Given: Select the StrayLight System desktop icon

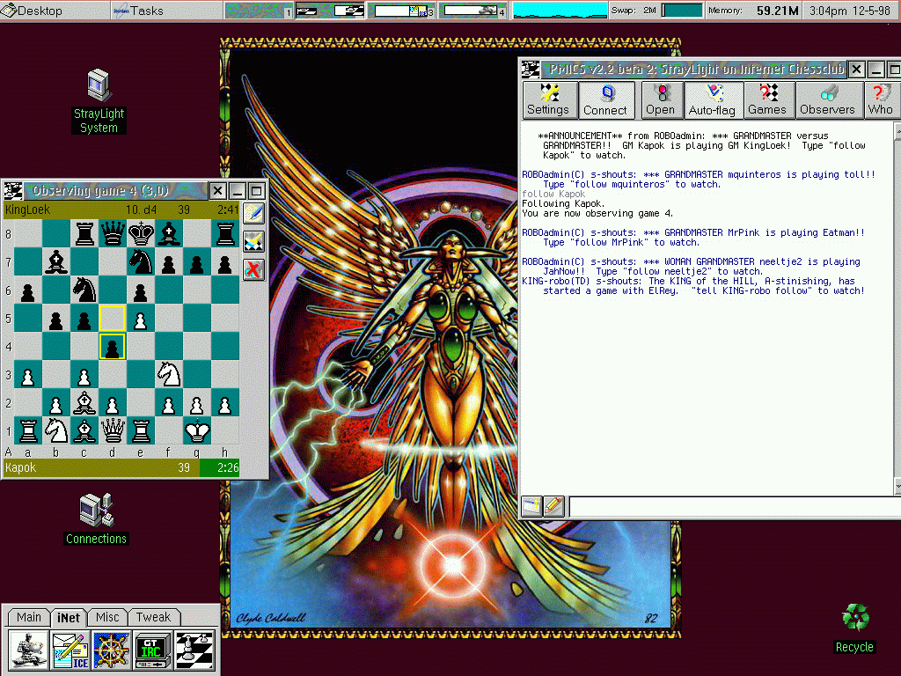Looking at the screenshot, I should click(x=99, y=101).
